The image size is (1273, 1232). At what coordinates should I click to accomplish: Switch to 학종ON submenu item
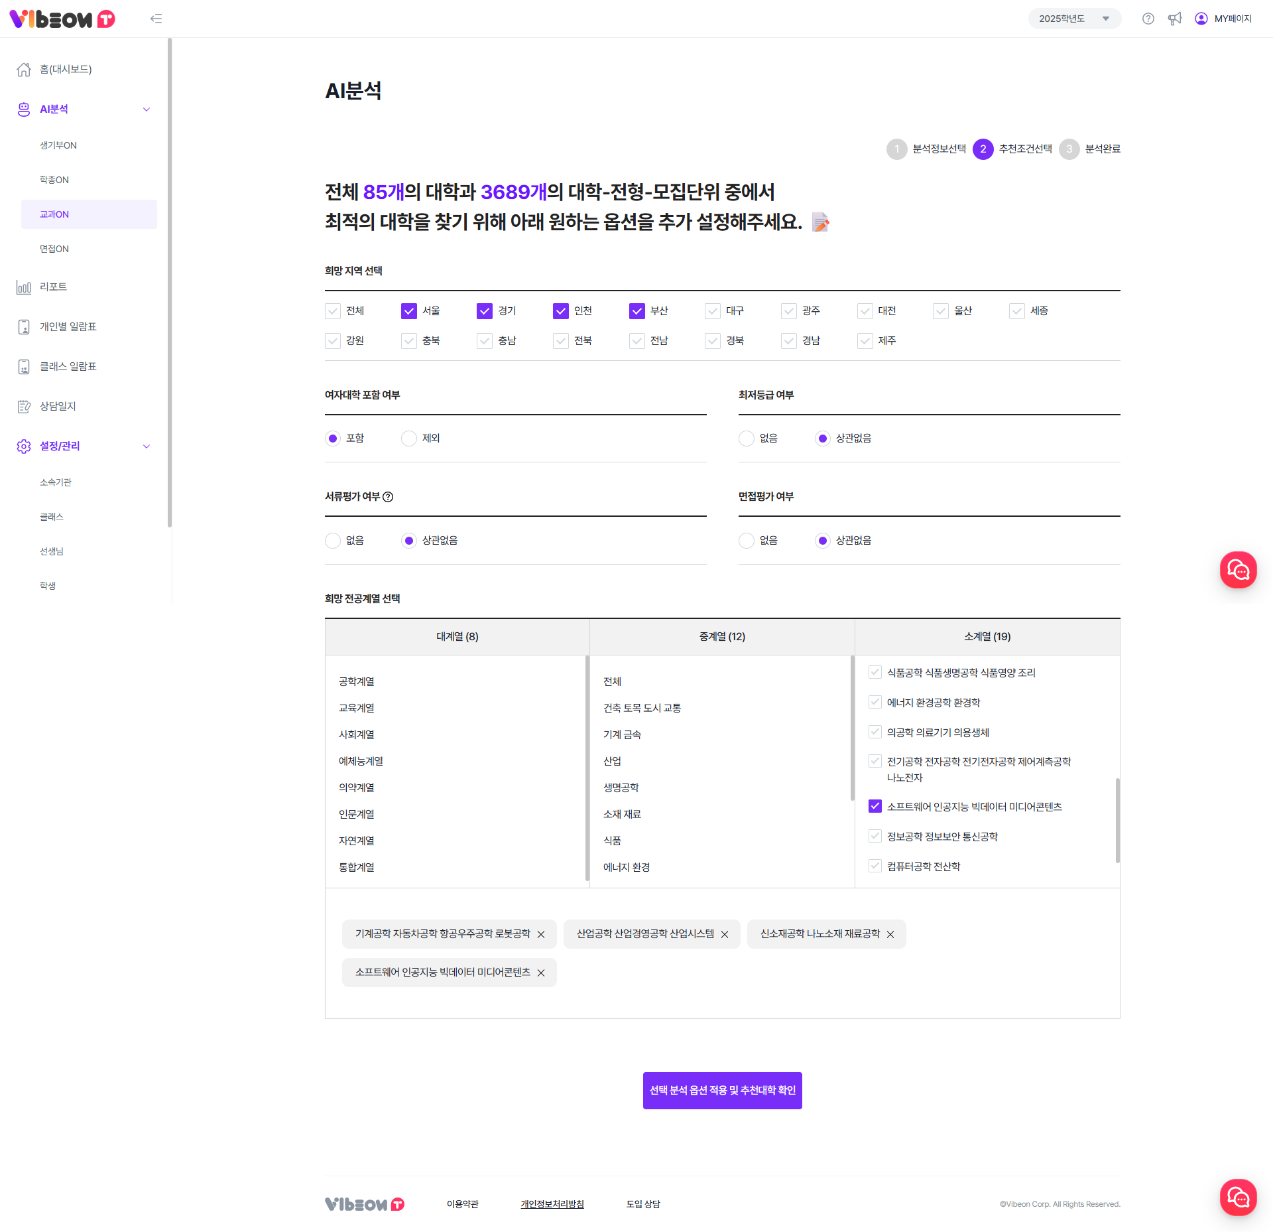[x=54, y=180]
